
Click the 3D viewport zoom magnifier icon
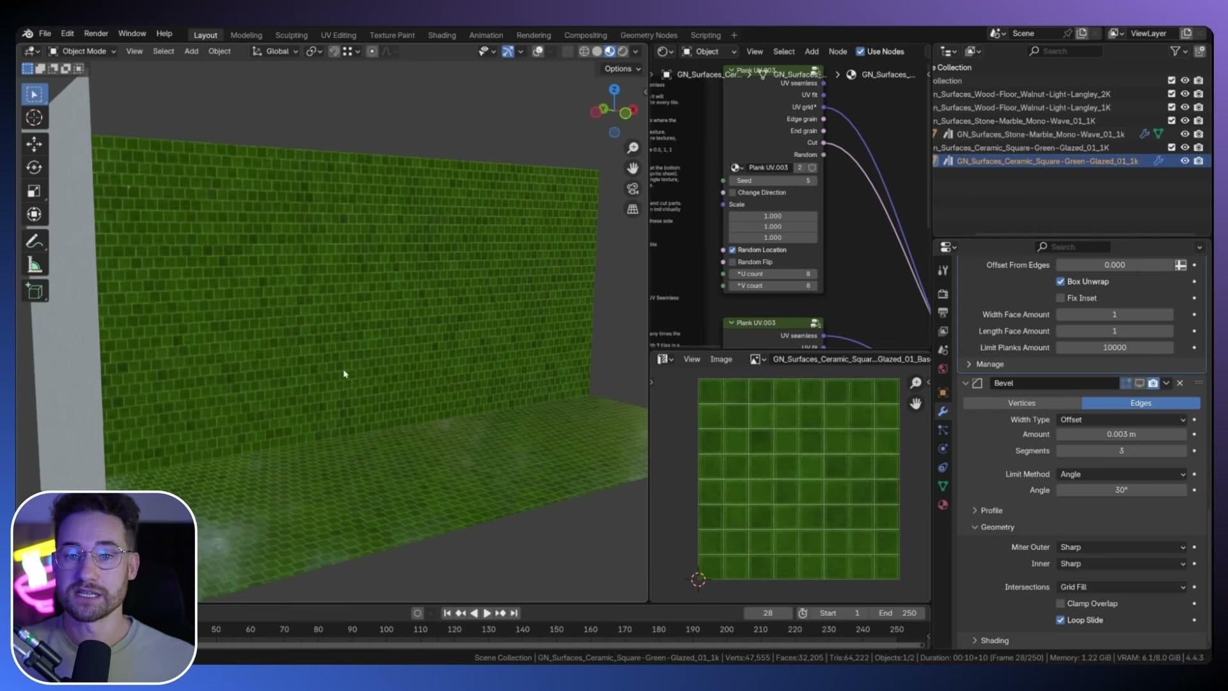click(x=633, y=148)
